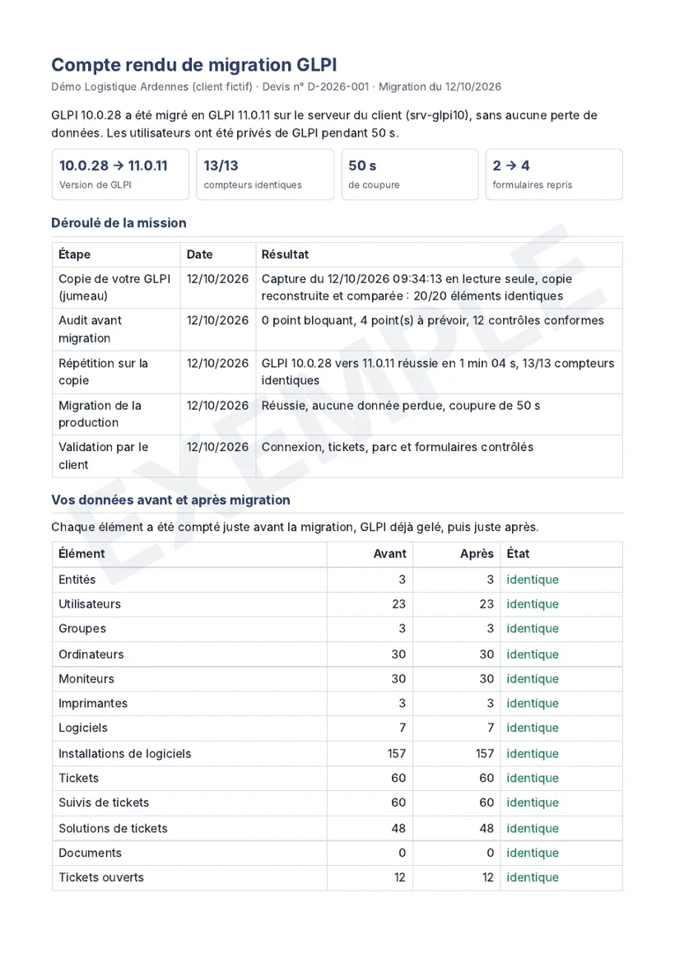Click the 'Avant' value 23 for Utilisateurs
The height and width of the screenshot is (954, 675).
click(x=398, y=604)
